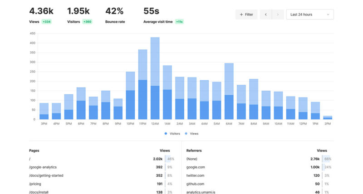
Task: Click the 2.76k referrer views value
Action: coord(315,159)
